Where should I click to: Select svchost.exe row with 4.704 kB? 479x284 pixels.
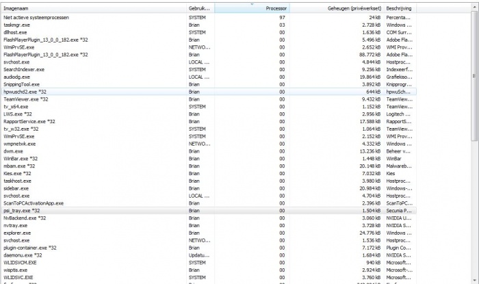[x=209, y=196]
